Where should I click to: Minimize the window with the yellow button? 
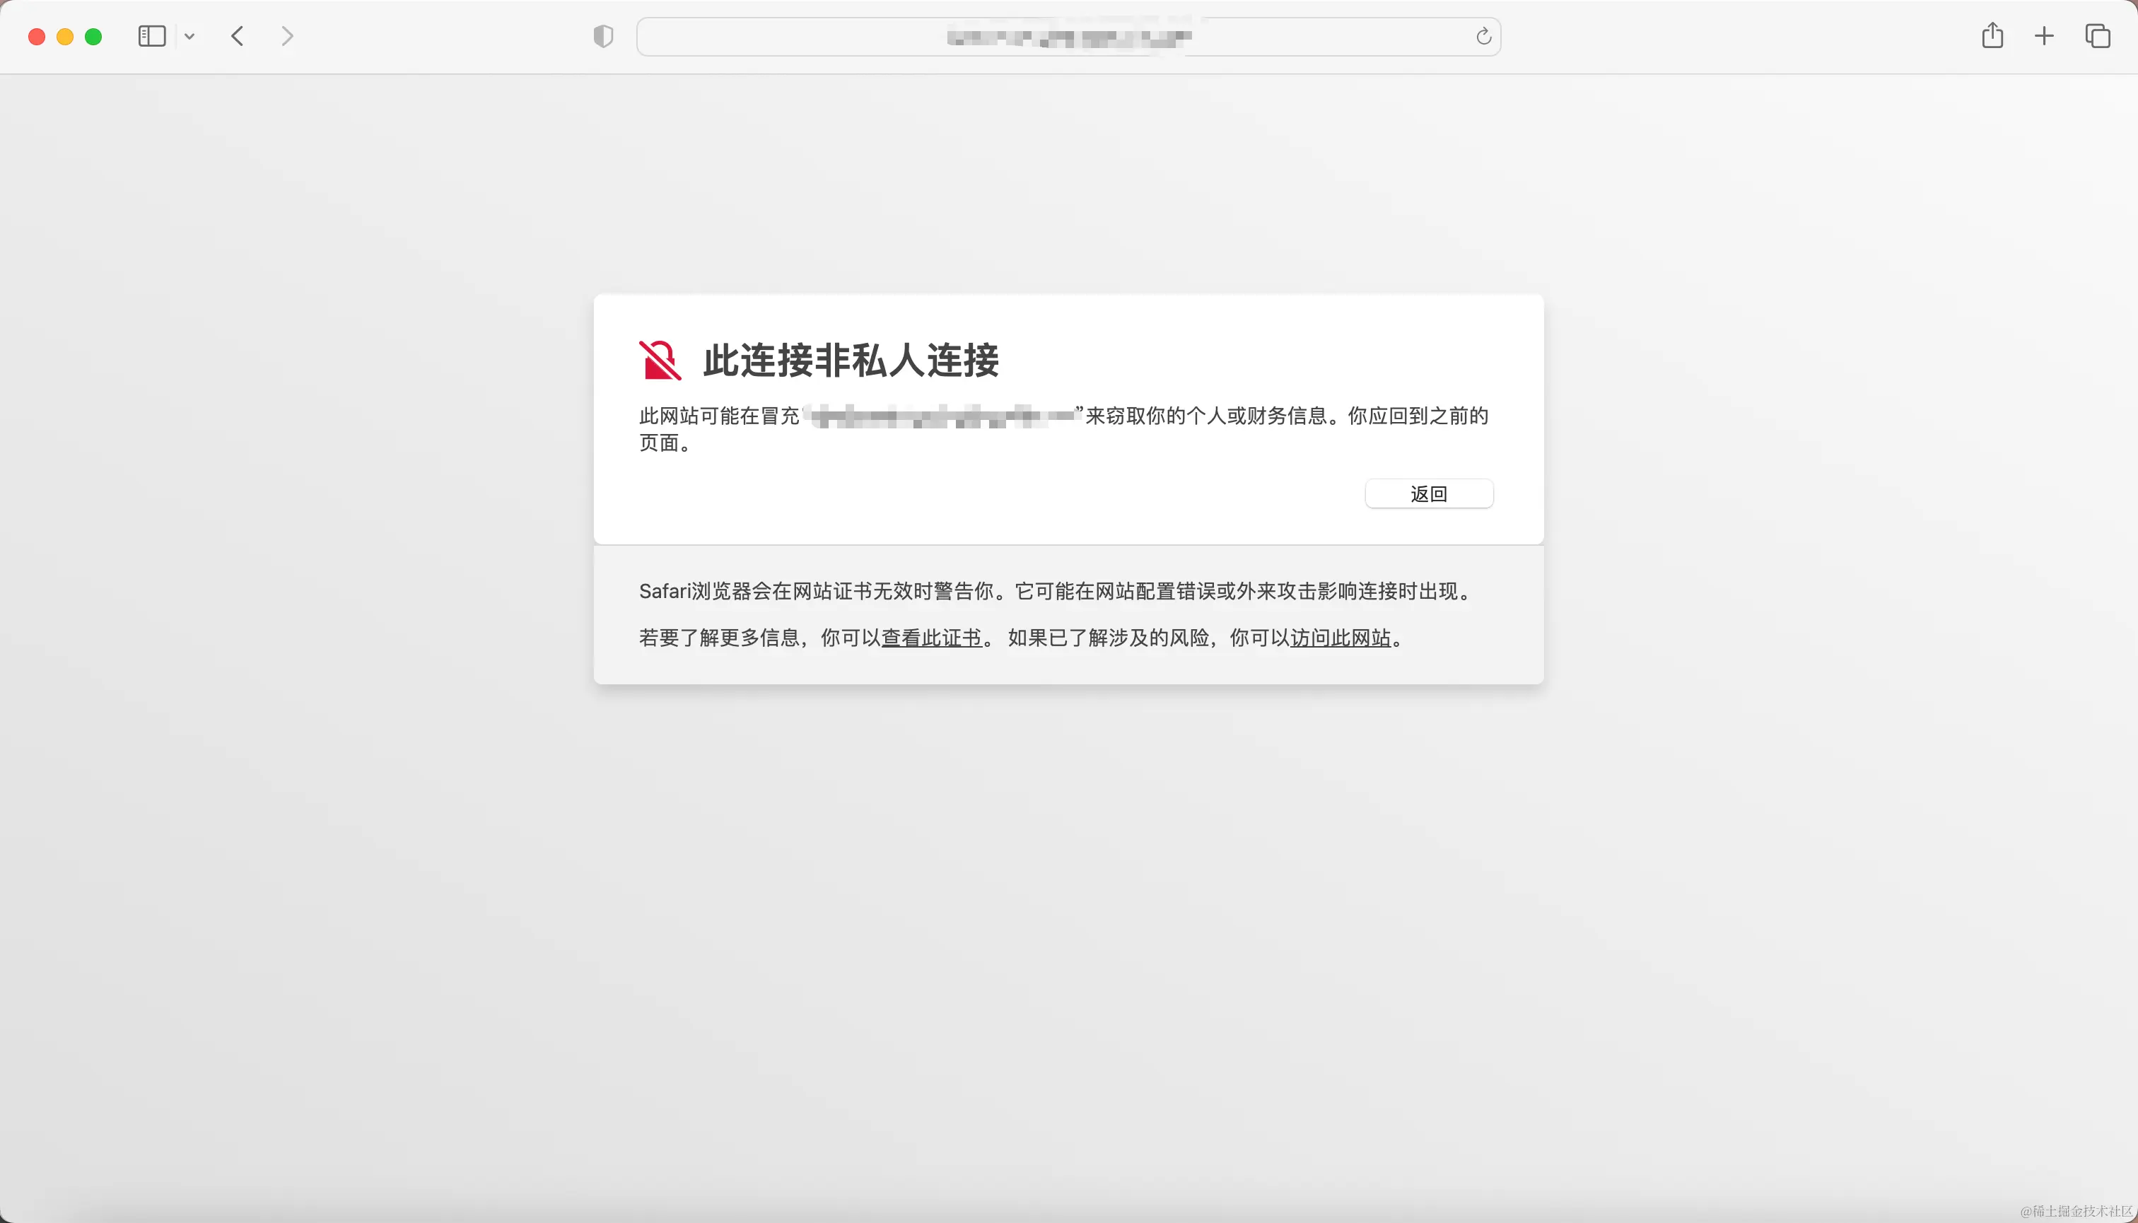point(66,37)
